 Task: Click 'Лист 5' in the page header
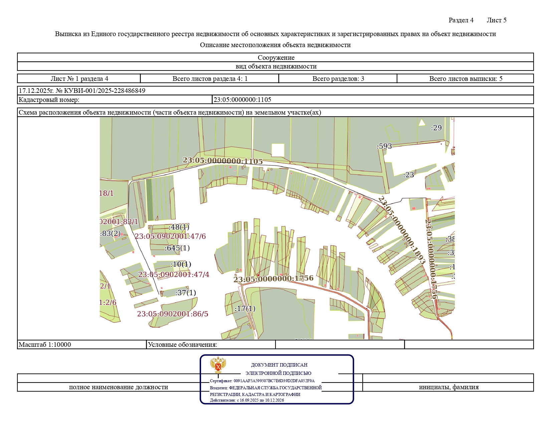coord(497,20)
